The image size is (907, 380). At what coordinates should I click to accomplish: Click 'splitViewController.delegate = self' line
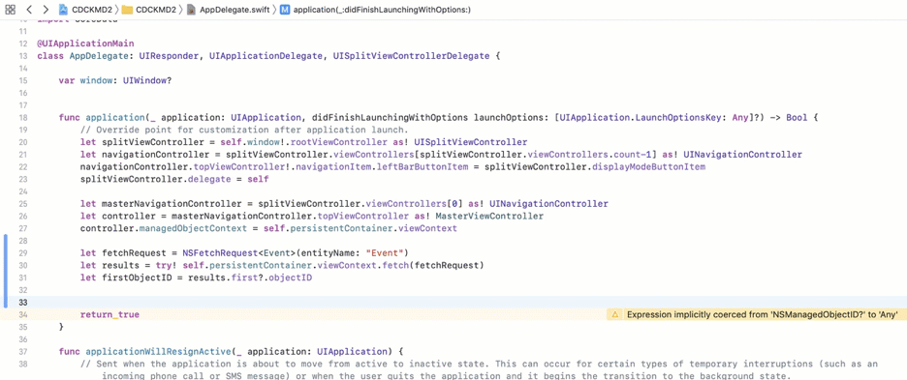click(x=174, y=180)
